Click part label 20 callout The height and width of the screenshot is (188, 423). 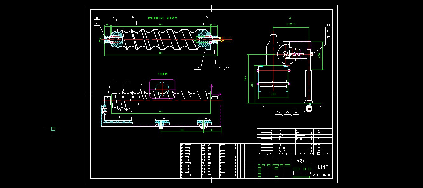(x=227, y=67)
